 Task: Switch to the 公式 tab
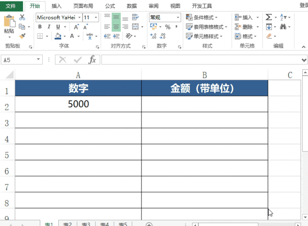point(110,6)
